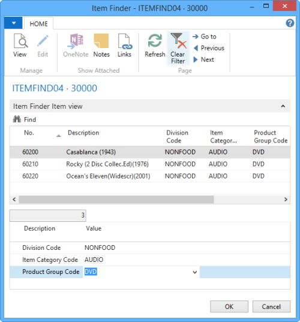Collapse the Item Finder Item view section
Screen dimensions: 300x322
click(283, 106)
